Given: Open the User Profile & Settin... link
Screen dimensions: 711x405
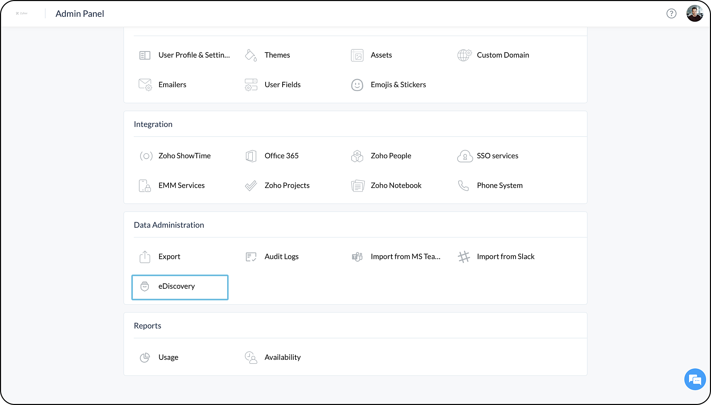Looking at the screenshot, I should pyautogui.click(x=194, y=55).
